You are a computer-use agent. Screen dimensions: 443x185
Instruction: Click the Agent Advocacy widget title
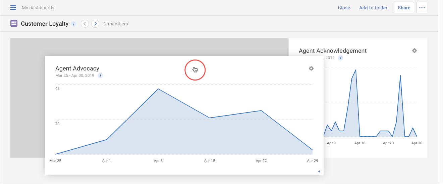(77, 68)
